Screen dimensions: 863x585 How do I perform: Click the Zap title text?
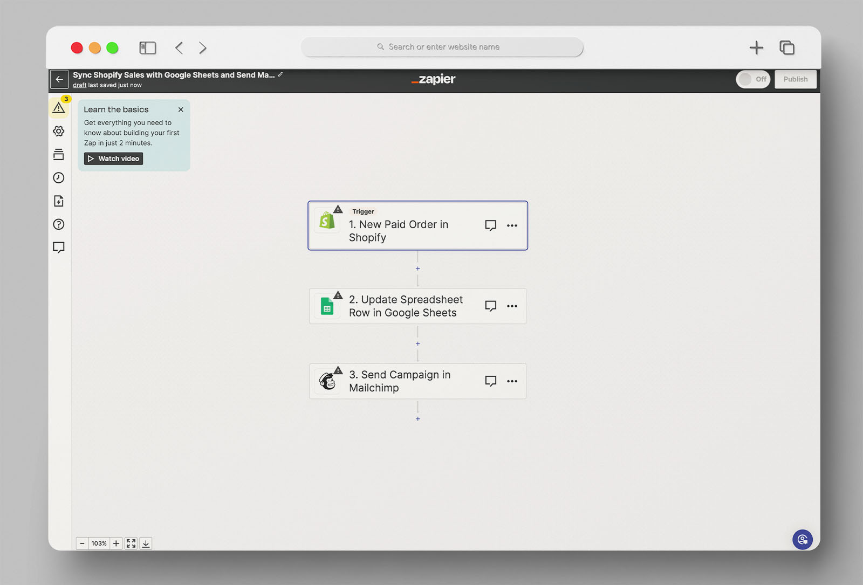point(174,75)
